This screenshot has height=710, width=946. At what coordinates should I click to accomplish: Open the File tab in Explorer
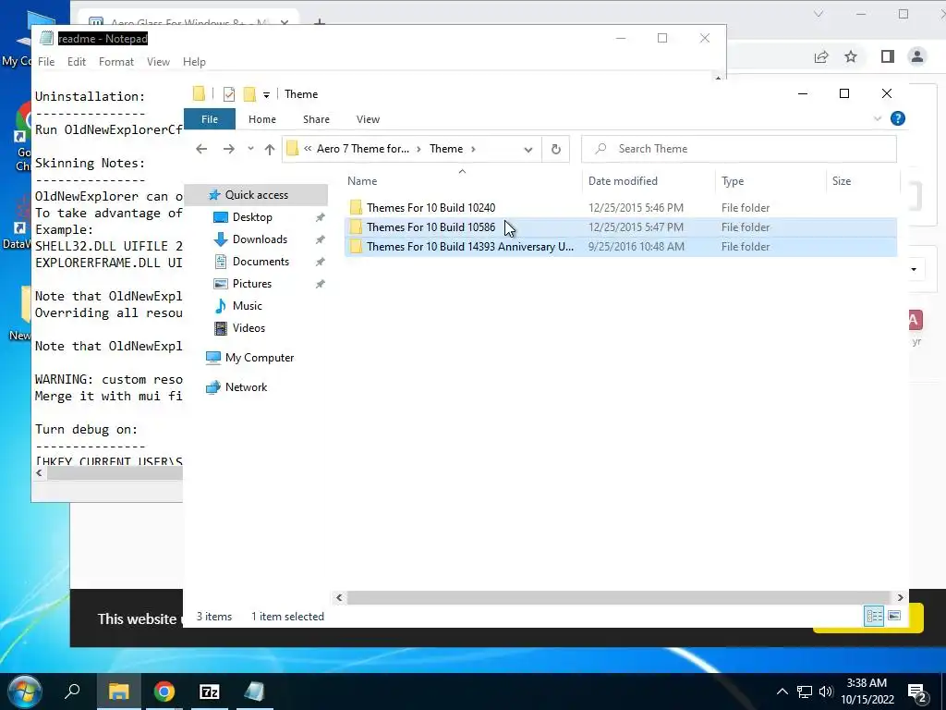[210, 119]
